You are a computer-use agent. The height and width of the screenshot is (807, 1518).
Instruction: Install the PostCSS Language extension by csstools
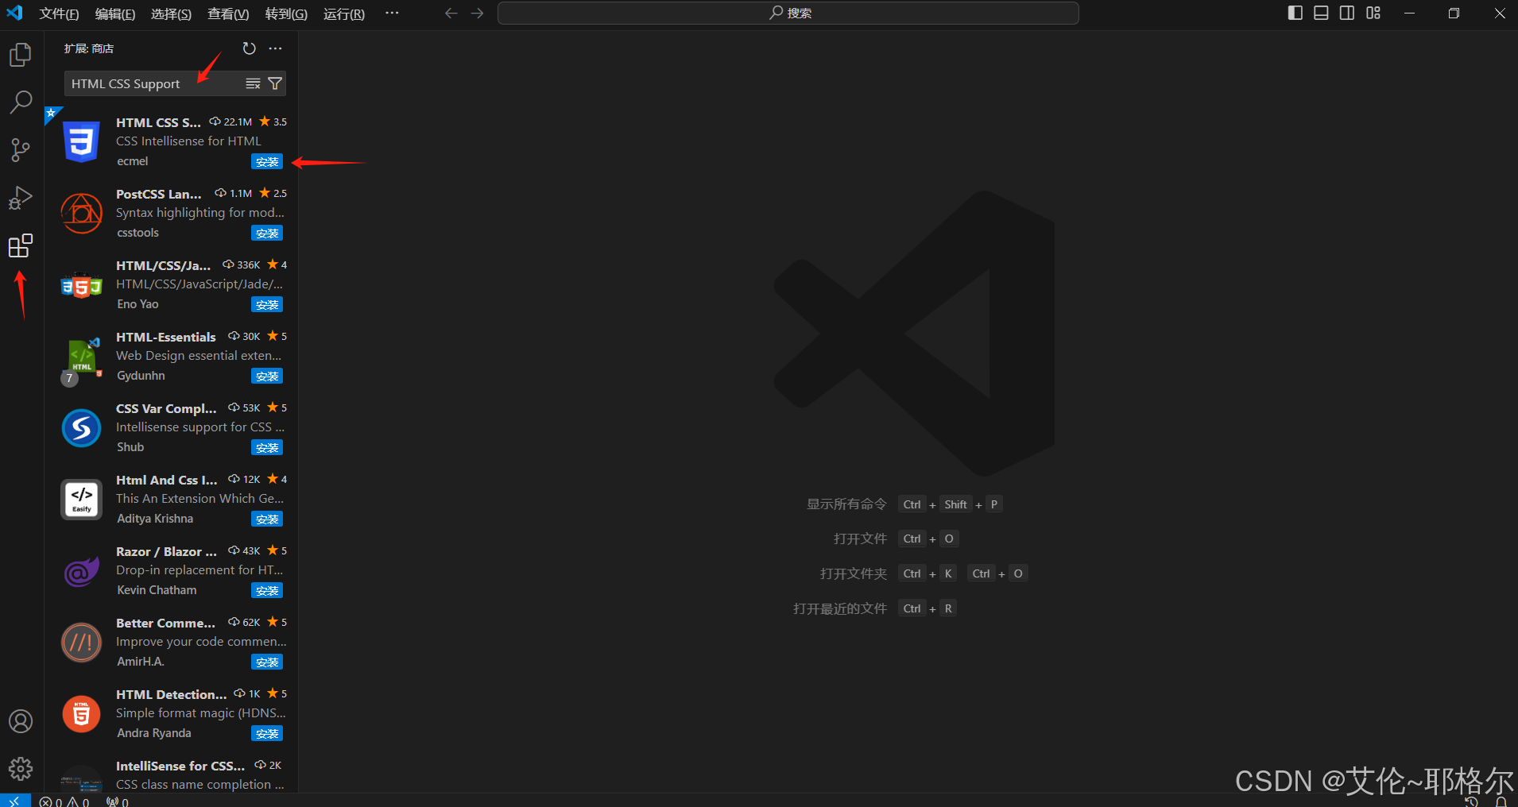tap(267, 234)
